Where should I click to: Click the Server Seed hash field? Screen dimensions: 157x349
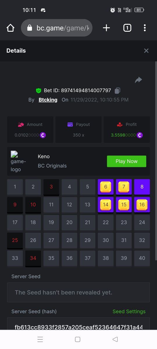pyautogui.click(x=78, y=324)
